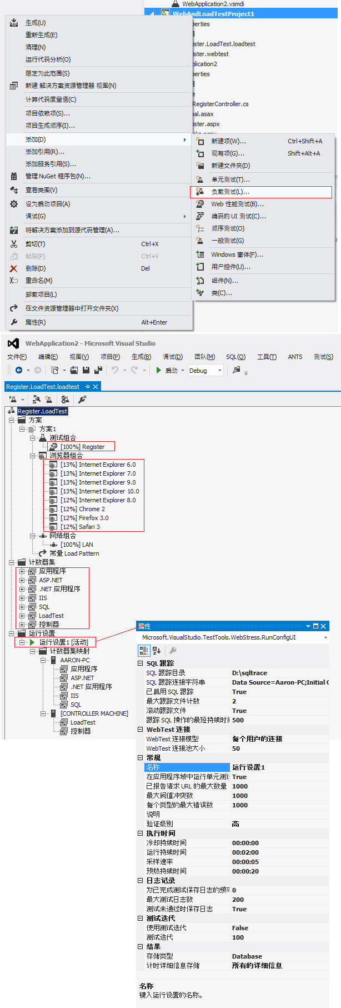The image size is (341, 1008).
Task: Click the back navigation arrow in the toolbar
Action: tap(19, 370)
